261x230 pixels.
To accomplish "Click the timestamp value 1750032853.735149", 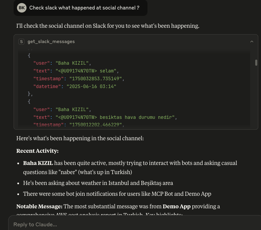I will (x=96, y=79).
